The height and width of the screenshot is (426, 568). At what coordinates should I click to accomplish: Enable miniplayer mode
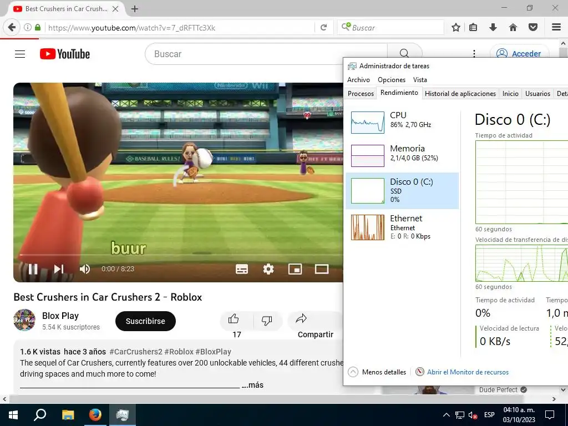tap(295, 269)
